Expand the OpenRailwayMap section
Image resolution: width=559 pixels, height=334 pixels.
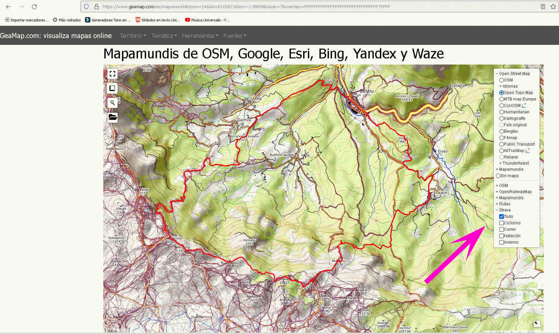pyautogui.click(x=497, y=191)
